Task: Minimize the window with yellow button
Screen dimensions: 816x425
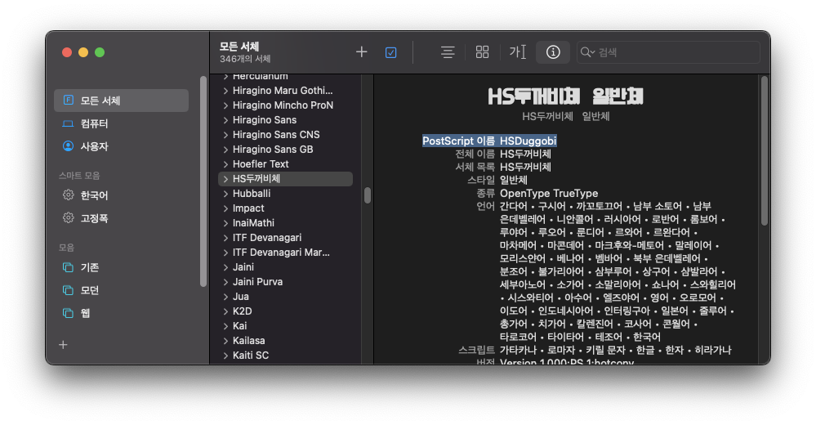Action: (x=83, y=52)
